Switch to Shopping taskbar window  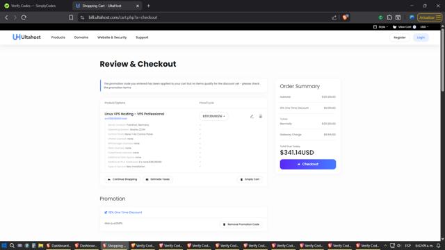115,246
